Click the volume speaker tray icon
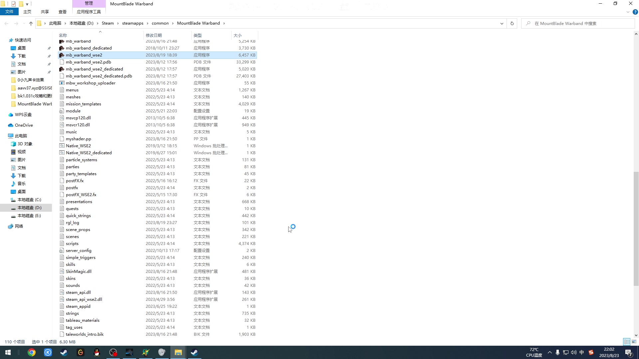 tap(574, 353)
